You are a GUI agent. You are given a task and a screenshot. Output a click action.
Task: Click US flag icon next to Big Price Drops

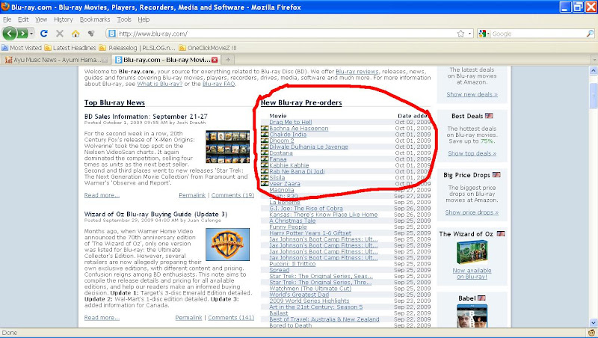click(496, 175)
